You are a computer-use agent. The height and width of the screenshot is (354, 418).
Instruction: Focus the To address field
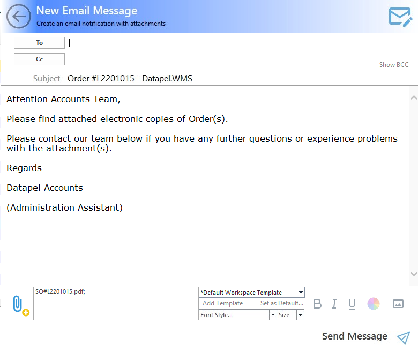222,43
